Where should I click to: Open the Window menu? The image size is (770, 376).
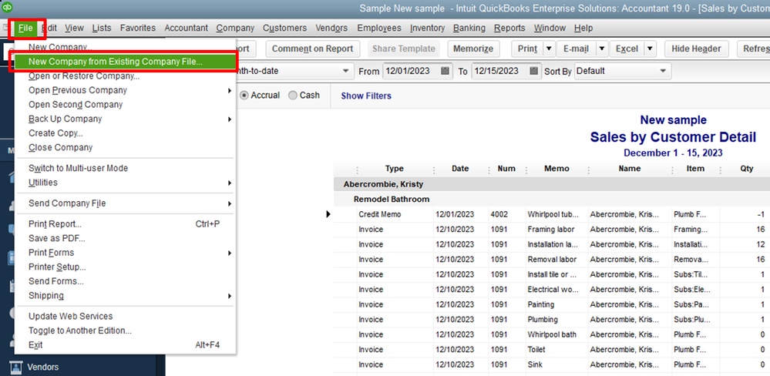coord(550,28)
